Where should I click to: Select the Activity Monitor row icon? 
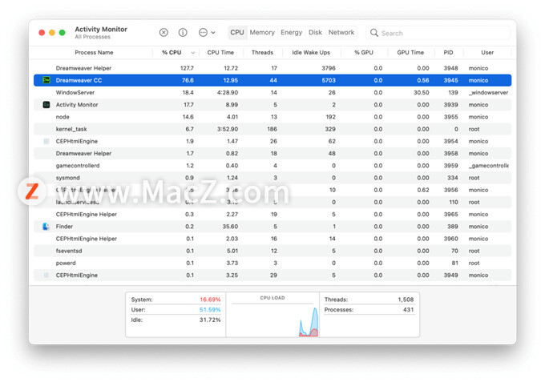(x=46, y=105)
